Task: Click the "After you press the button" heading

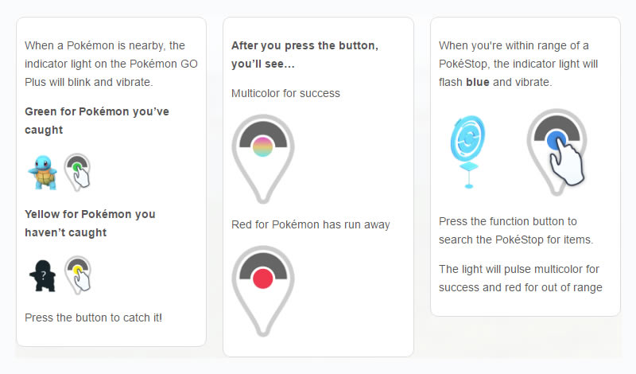Action: click(x=304, y=53)
